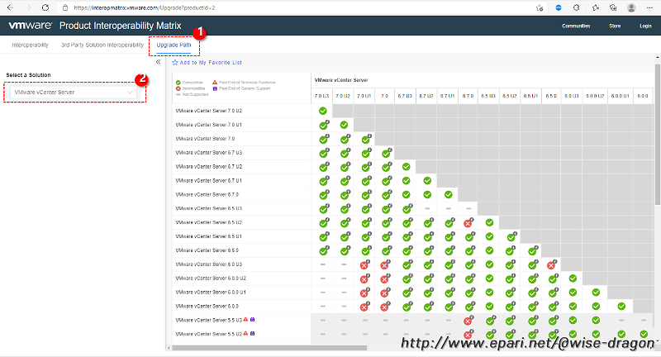This screenshot has width=661, height=357.
Task: Click the star icon next to Add to My Favorite List
Action: click(x=175, y=62)
